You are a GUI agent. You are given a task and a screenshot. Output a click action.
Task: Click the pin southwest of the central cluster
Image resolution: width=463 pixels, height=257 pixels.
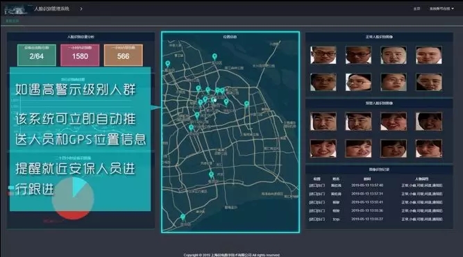click(x=191, y=128)
